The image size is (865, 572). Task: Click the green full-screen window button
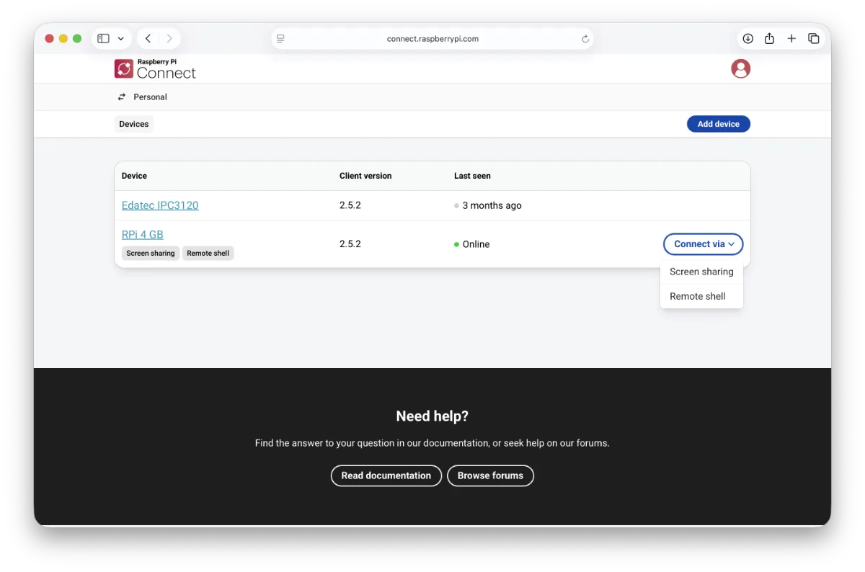coord(77,39)
